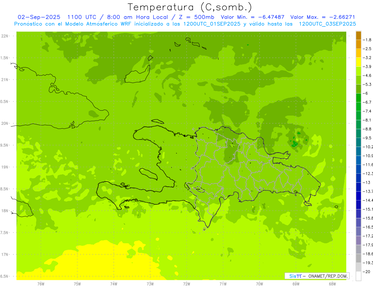Click the "Valor Max. = -2.66271" value

(x=323, y=17)
